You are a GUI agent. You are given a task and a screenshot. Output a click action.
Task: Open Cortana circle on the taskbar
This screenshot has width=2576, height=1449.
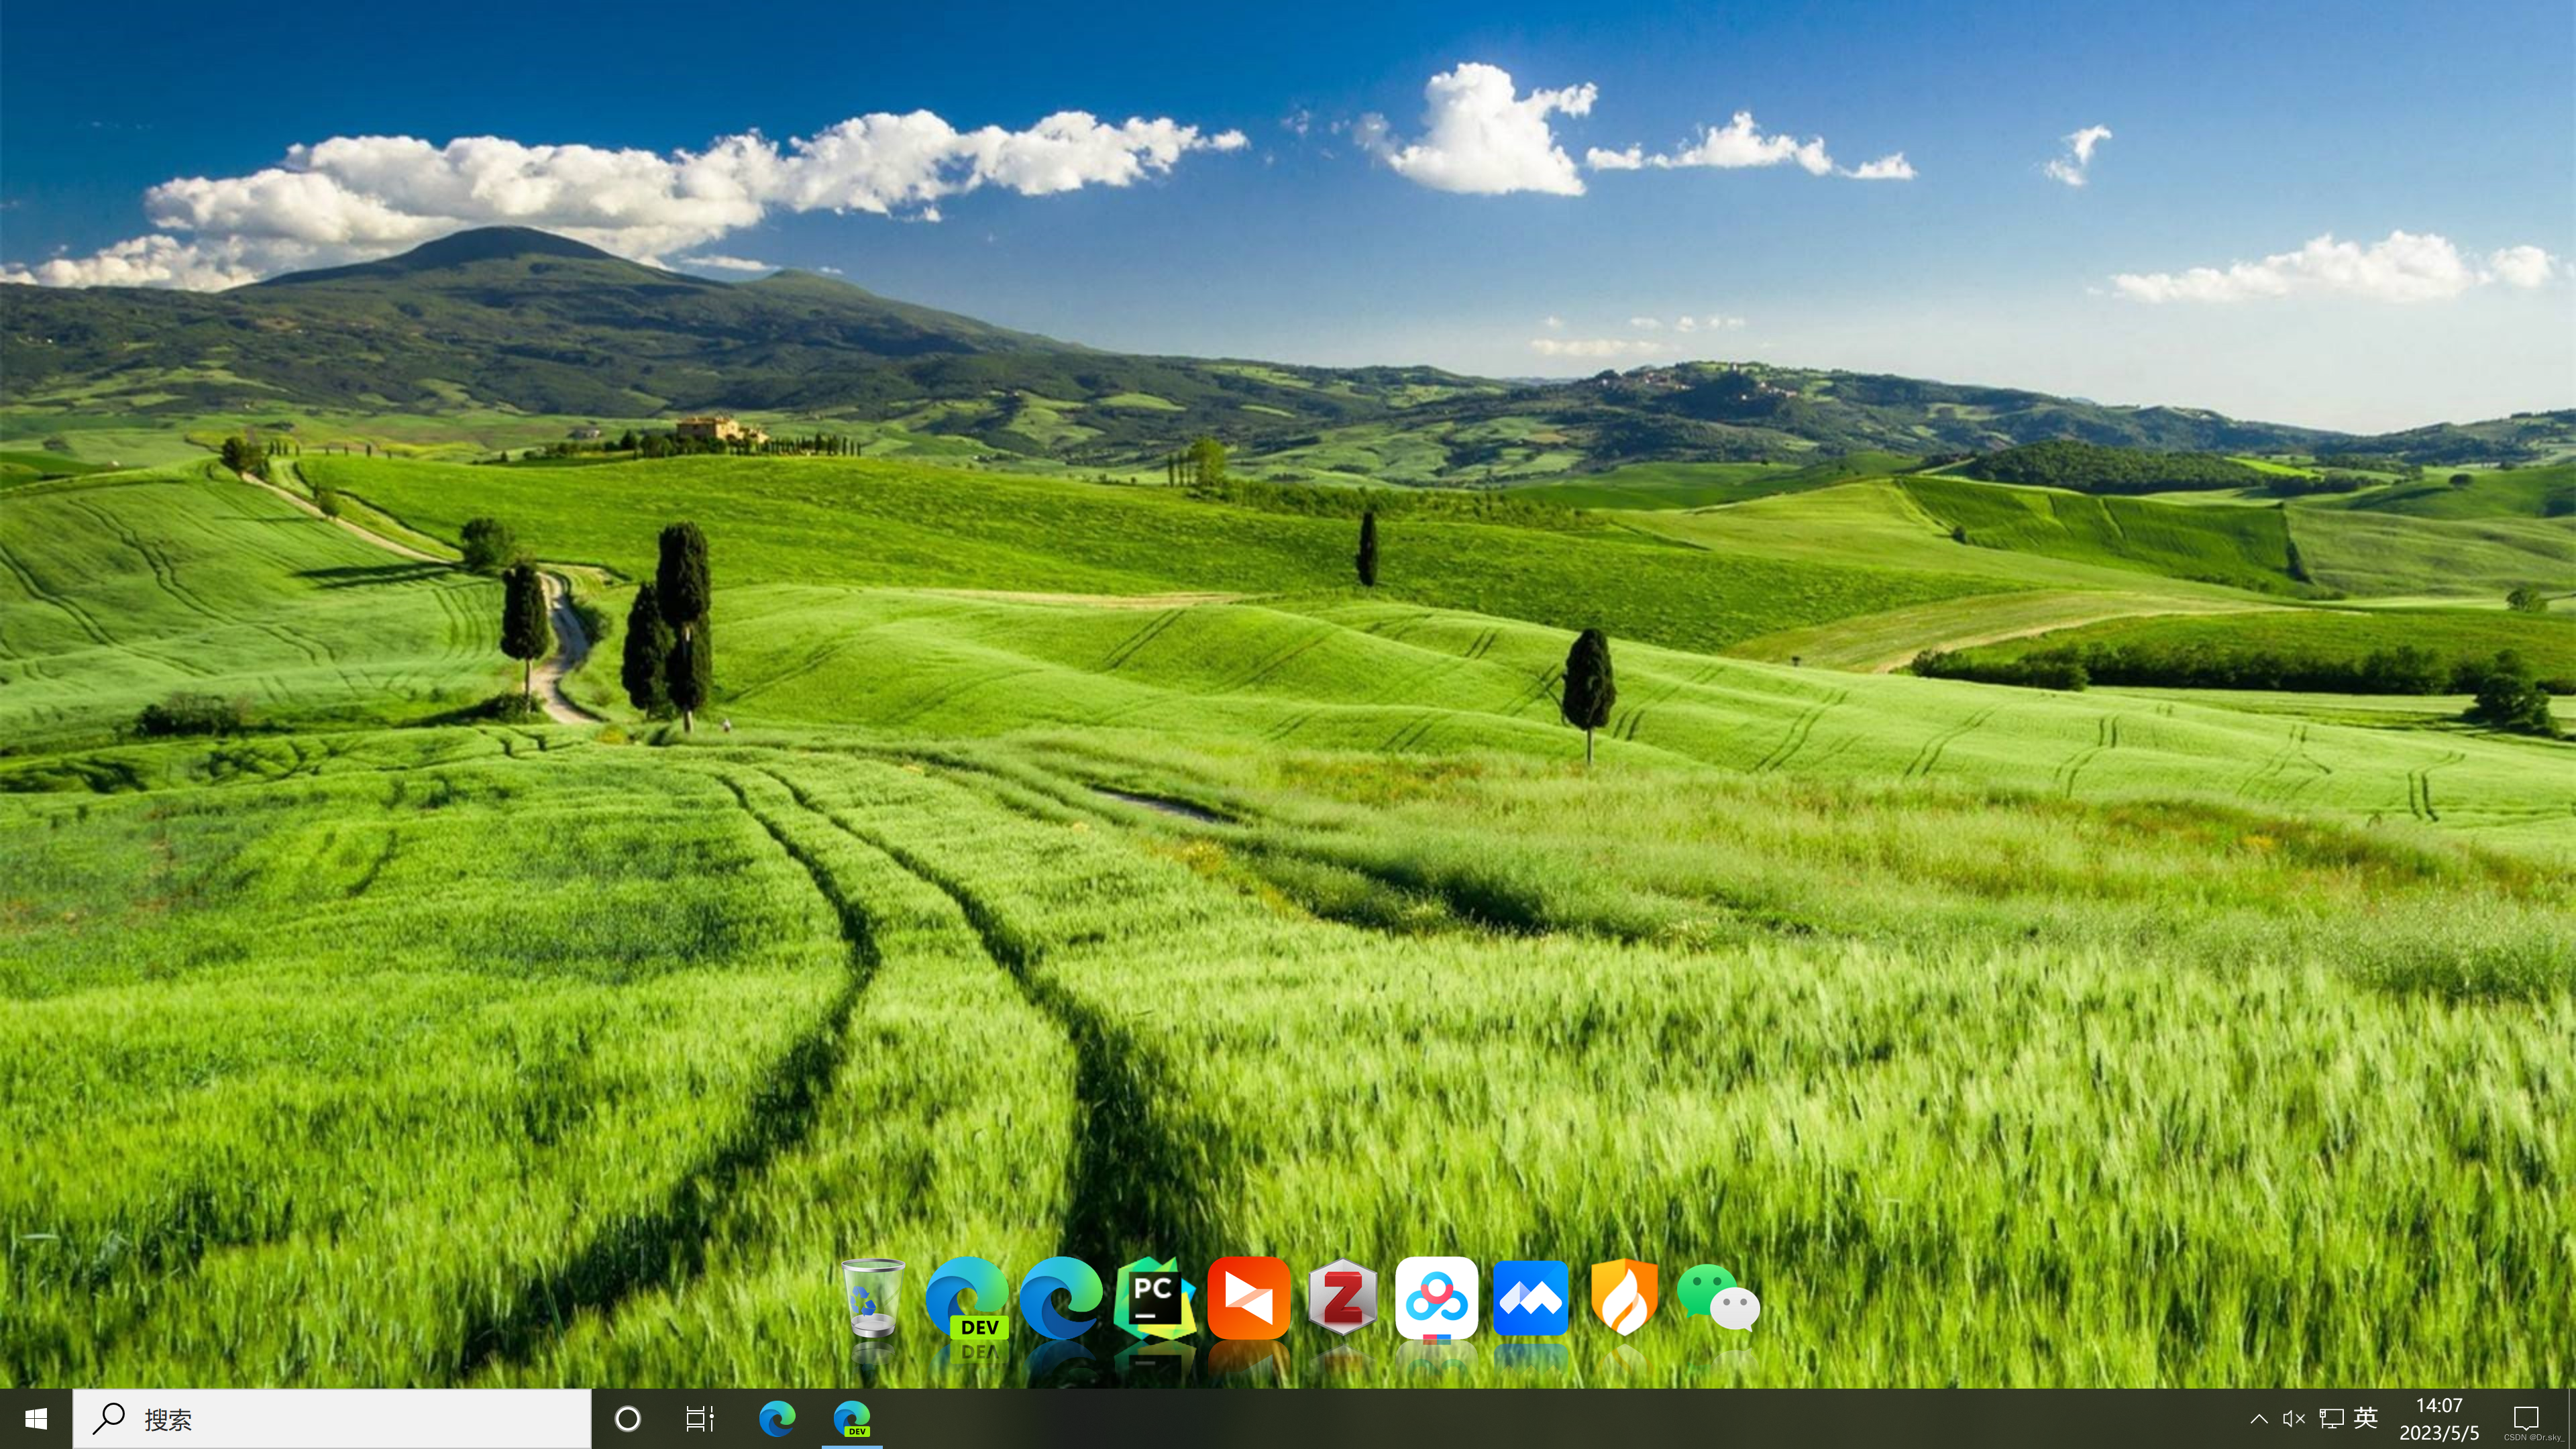pos(627,1418)
